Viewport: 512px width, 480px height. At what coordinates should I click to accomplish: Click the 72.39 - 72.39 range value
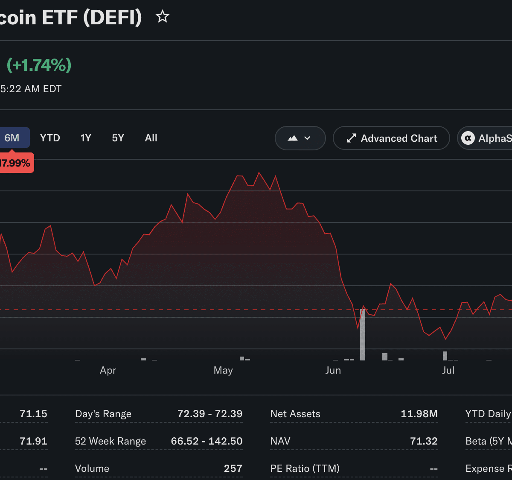click(210, 414)
